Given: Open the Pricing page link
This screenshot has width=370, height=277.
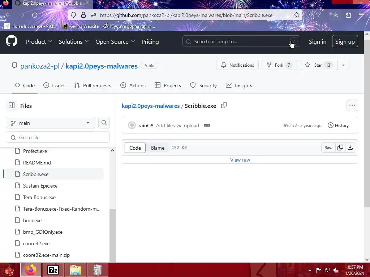Looking at the screenshot, I should 150,42.
